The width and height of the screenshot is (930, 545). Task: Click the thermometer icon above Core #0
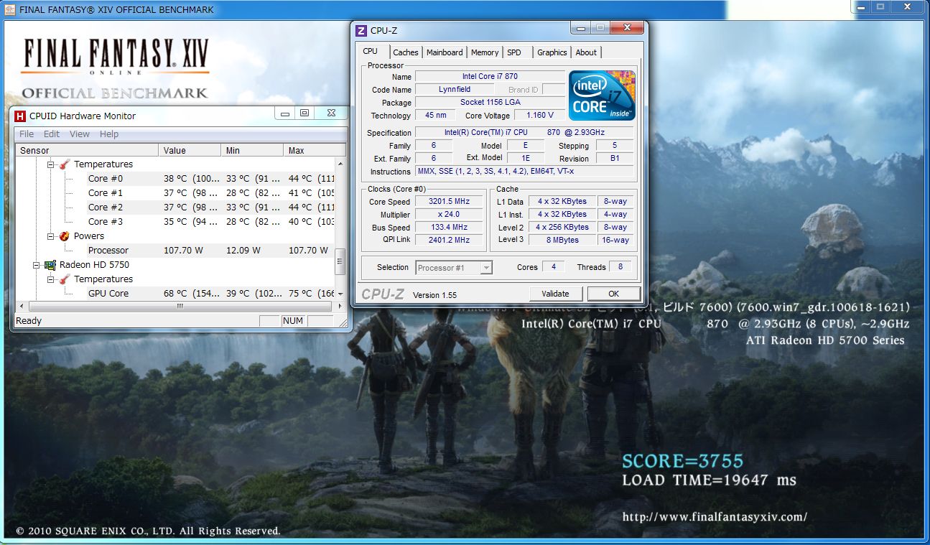pyautogui.click(x=65, y=164)
